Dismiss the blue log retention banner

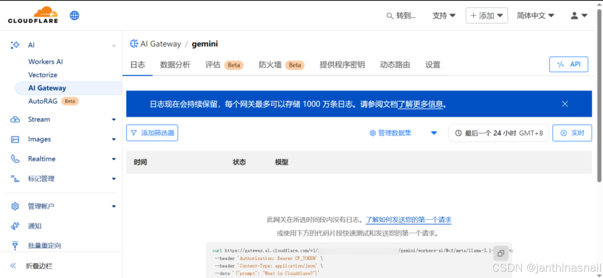(565, 104)
